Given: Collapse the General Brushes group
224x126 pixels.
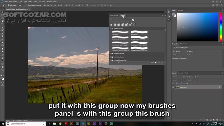Looking at the screenshot, I should click(111, 29).
